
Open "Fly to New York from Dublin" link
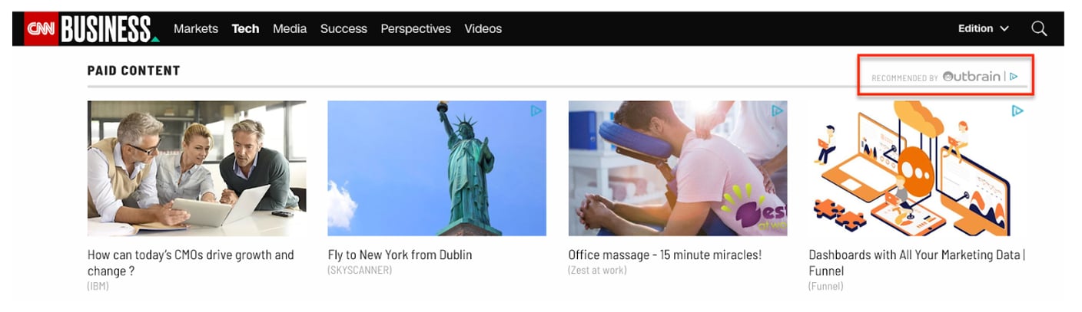[400, 255]
